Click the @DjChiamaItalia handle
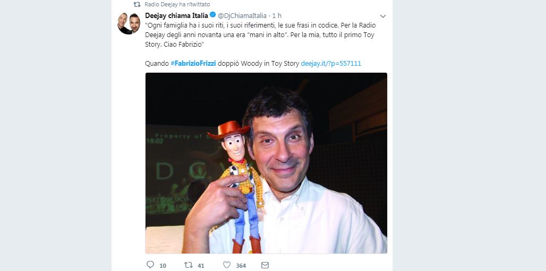546x271 pixels. click(x=243, y=15)
